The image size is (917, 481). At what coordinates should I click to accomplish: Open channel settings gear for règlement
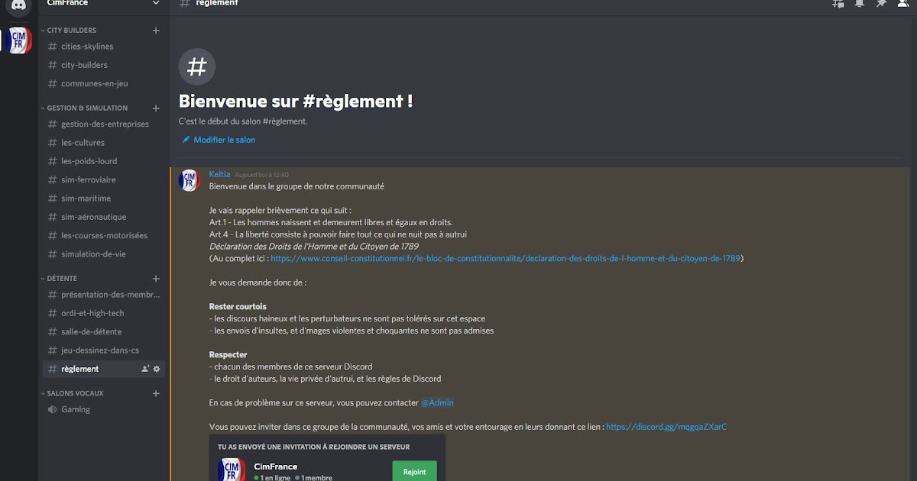point(157,369)
